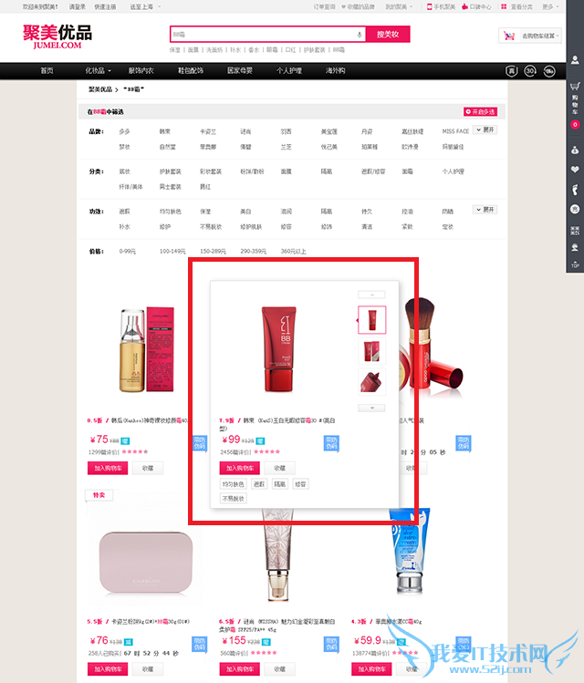
Task: Open the 去购物车结算 cart dropdown
Action: (x=529, y=36)
